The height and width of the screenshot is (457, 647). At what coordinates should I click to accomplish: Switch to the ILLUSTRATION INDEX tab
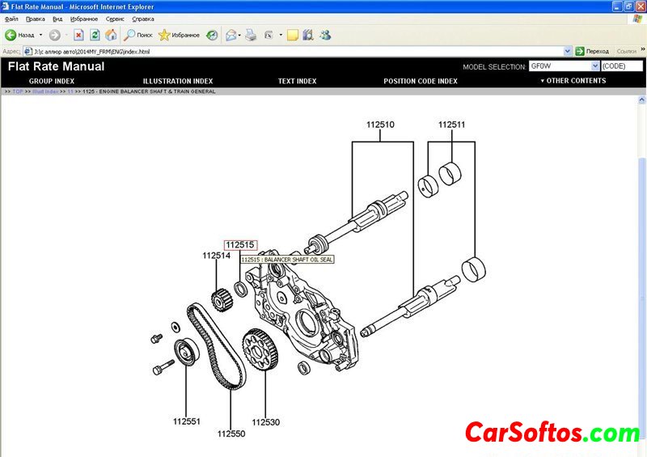click(x=178, y=81)
